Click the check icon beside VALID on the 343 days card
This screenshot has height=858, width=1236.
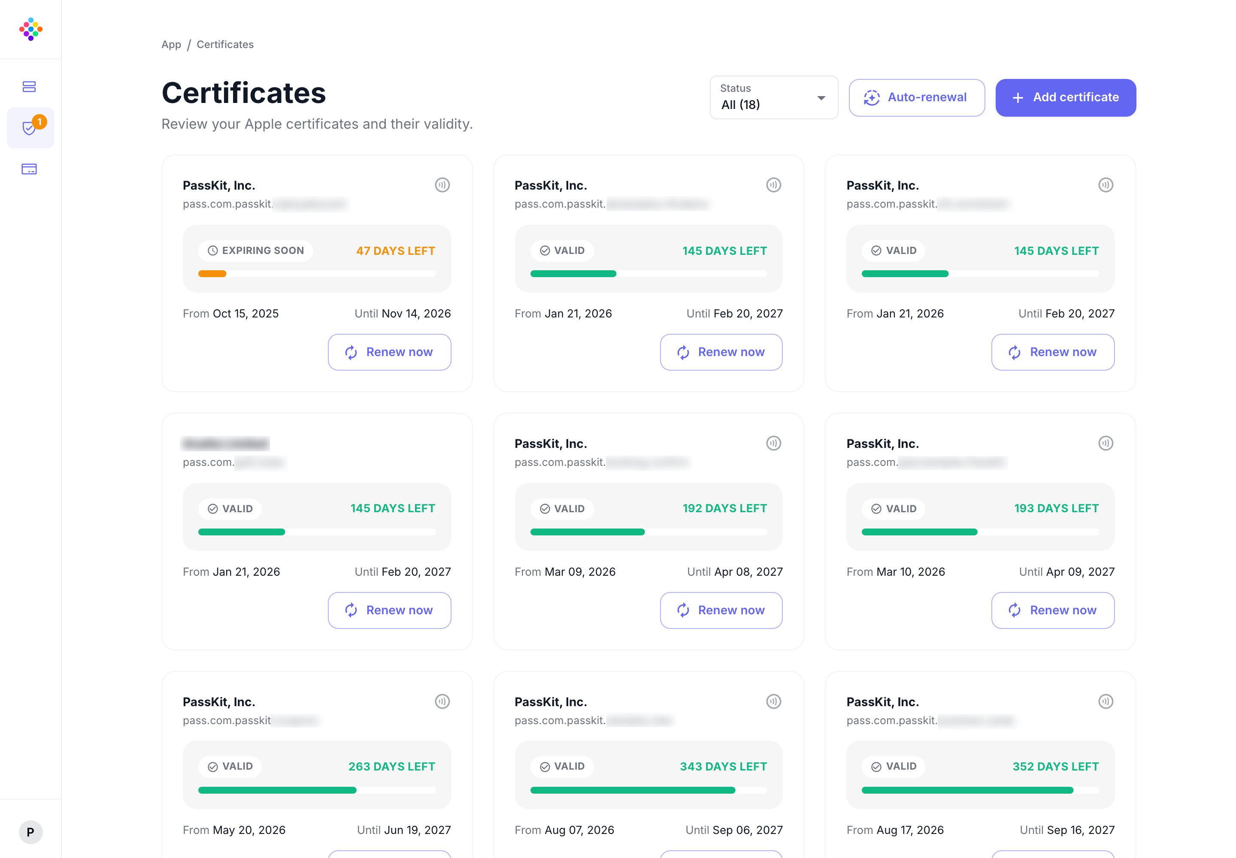(x=545, y=767)
